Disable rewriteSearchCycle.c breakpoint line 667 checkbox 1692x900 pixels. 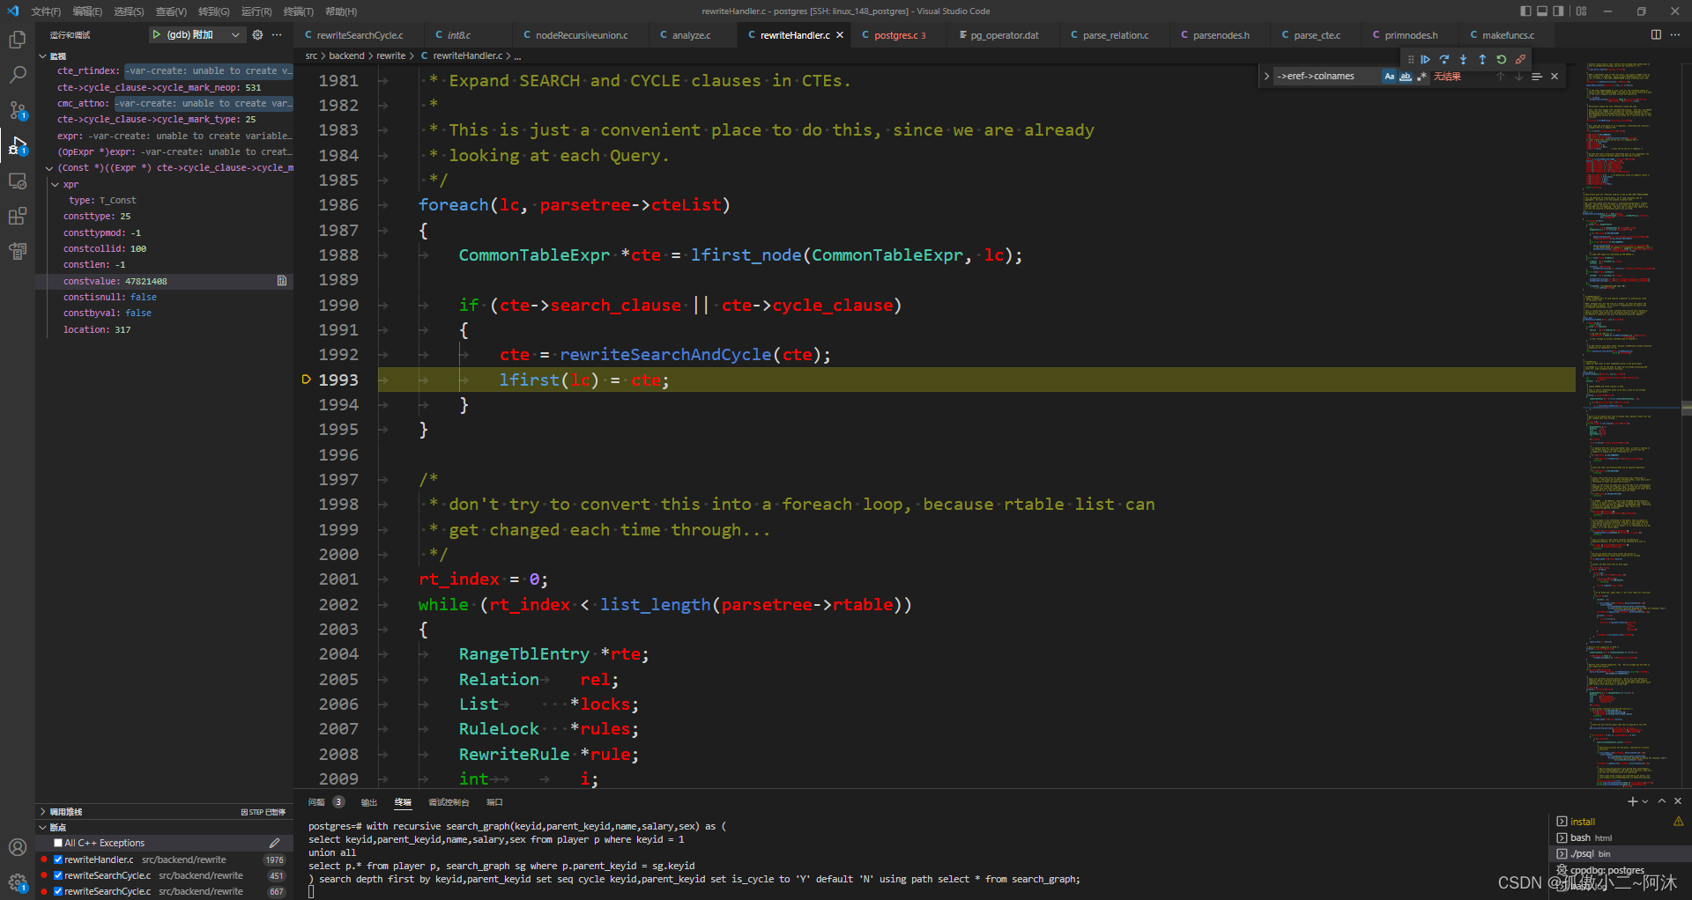[58, 891]
